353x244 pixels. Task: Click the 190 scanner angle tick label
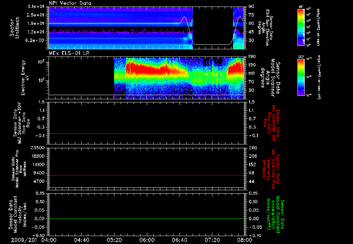click(x=252, y=57)
